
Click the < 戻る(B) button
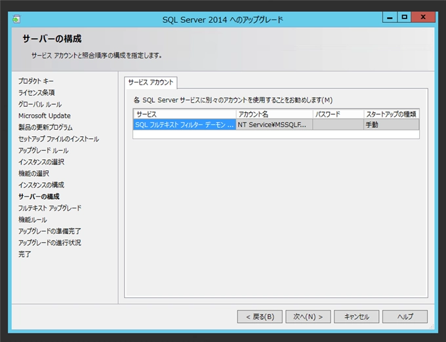click(260, 316)
